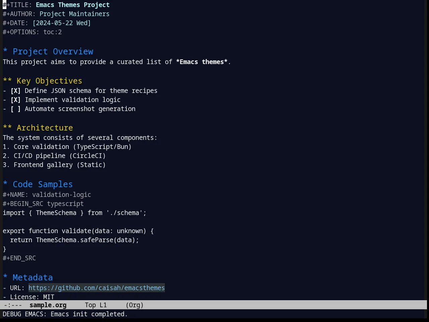Check the 'Automate screenshot generation' checkbox
This screenshot has width=429, height=322.
[x=15, y=109]
